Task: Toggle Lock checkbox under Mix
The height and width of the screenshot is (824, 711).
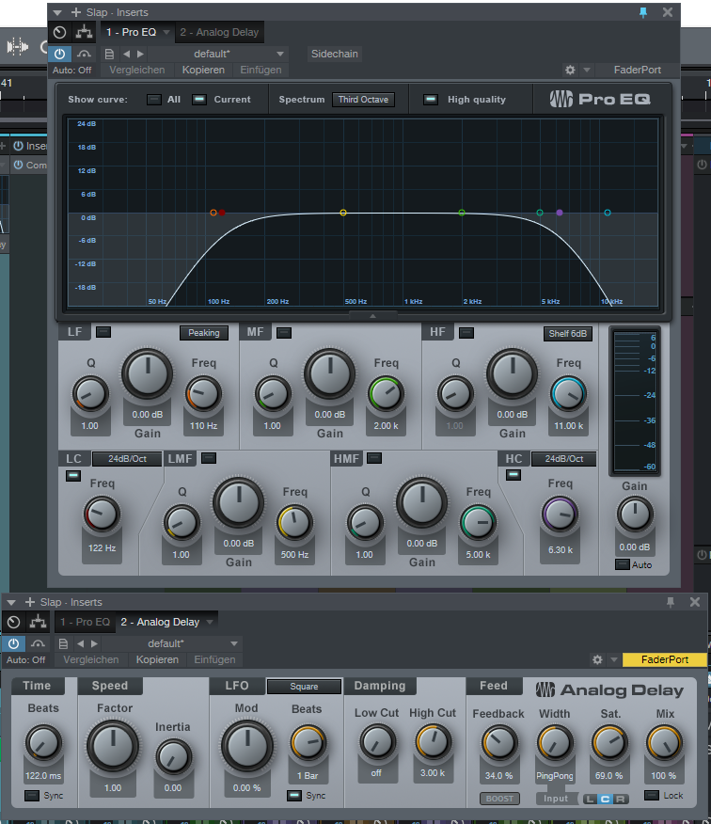Action: [x=652, y=796]
